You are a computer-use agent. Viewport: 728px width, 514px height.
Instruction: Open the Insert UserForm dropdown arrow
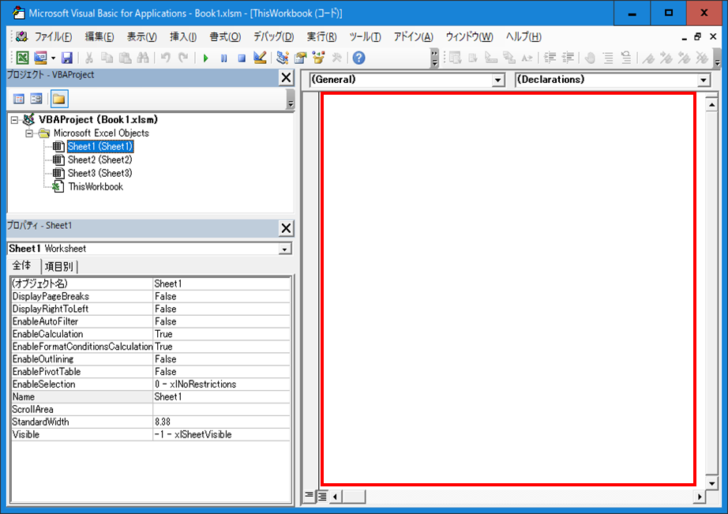(53, 58)
